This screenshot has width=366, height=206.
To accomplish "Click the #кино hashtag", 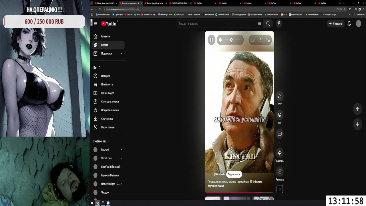I will [x=220, y=186].
